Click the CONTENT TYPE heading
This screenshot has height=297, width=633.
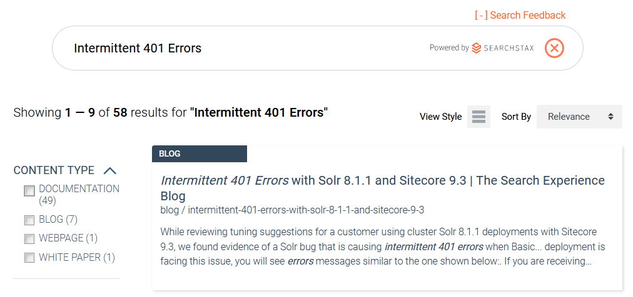(x=54, y=170)
